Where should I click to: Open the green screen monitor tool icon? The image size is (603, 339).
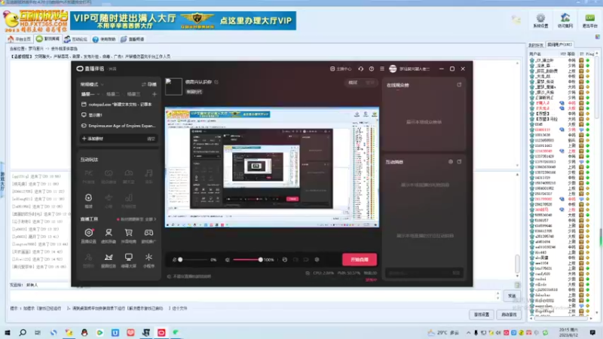point(128,260)
